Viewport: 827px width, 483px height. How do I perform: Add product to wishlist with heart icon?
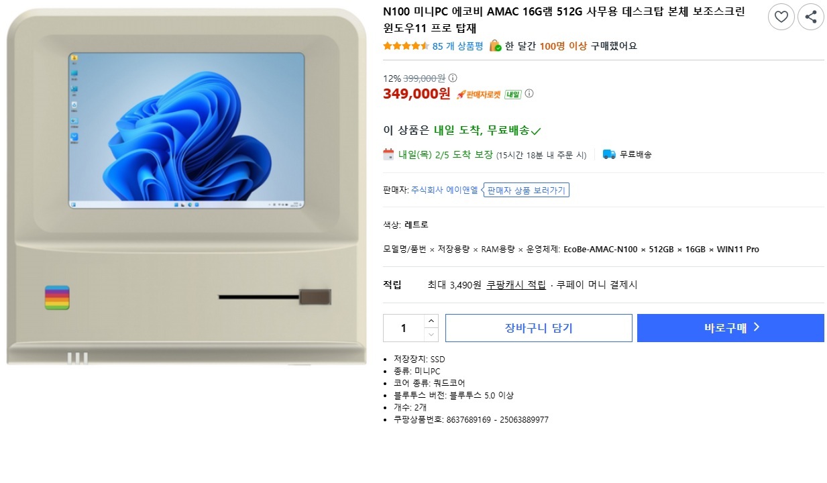click(781, 17)
